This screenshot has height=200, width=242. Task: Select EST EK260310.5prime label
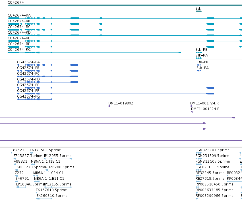[x=52, y=196]
